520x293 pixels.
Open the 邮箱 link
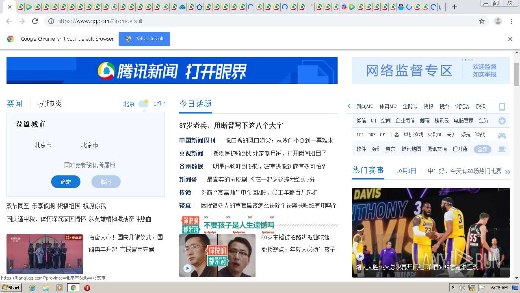[425, 120]
